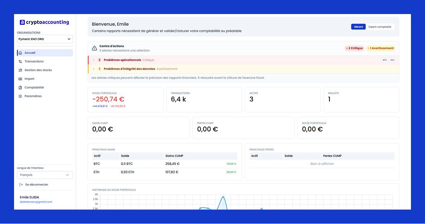Click the Transactions arrows icon

(x=20, y=62)
